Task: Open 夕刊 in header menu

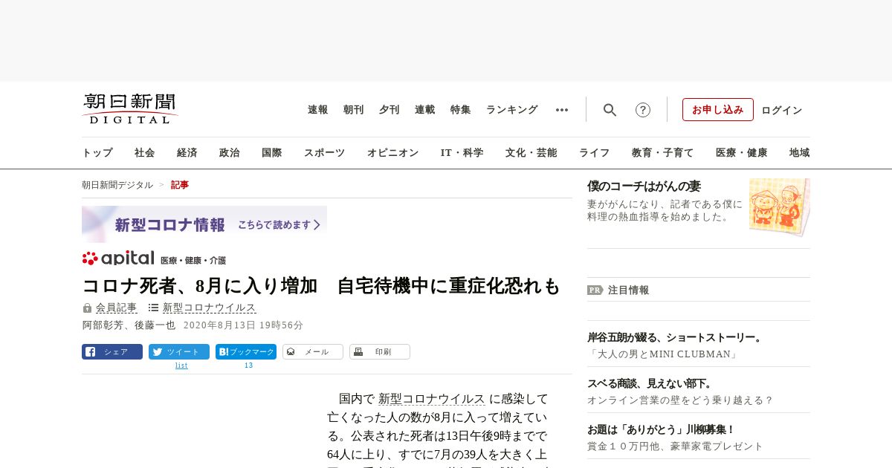Action: (x=390, y=110)
